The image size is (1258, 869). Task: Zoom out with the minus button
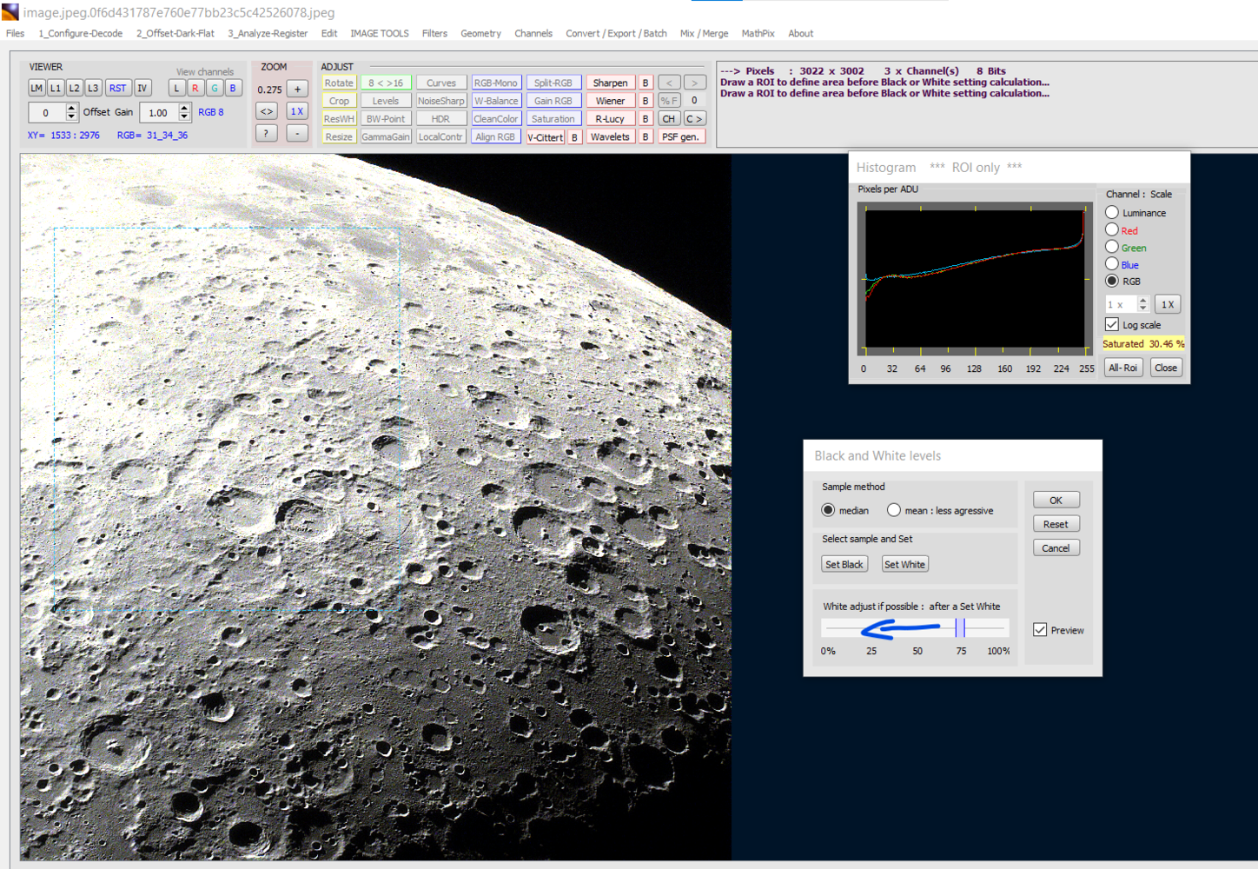coord(297,133)
